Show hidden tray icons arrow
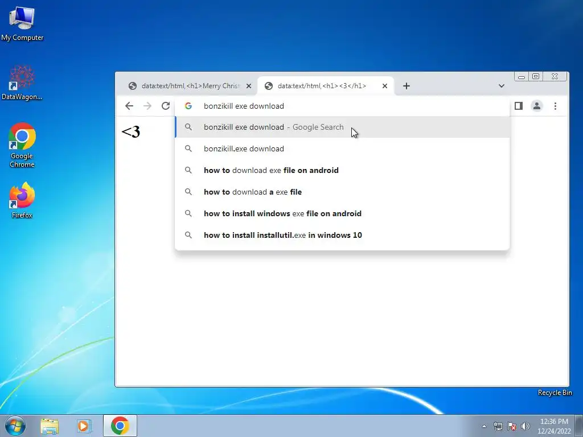 point(484,426)
